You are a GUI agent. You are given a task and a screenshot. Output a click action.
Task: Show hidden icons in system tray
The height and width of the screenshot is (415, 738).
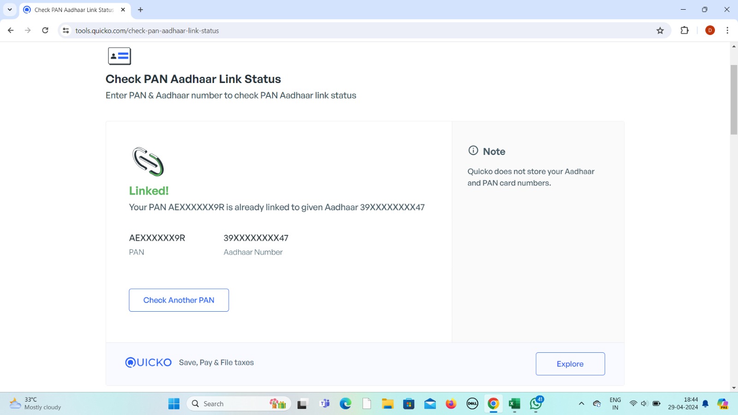pos(581,403)
